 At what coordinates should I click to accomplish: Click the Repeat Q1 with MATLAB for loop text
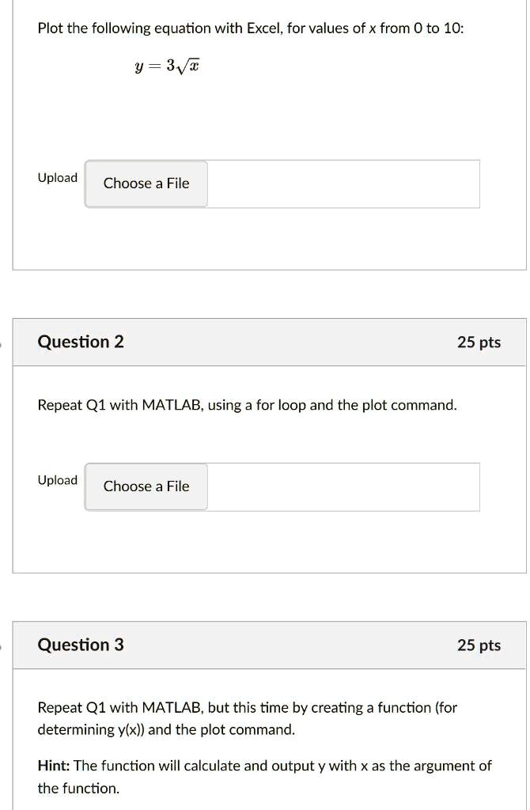pos(248,405)
